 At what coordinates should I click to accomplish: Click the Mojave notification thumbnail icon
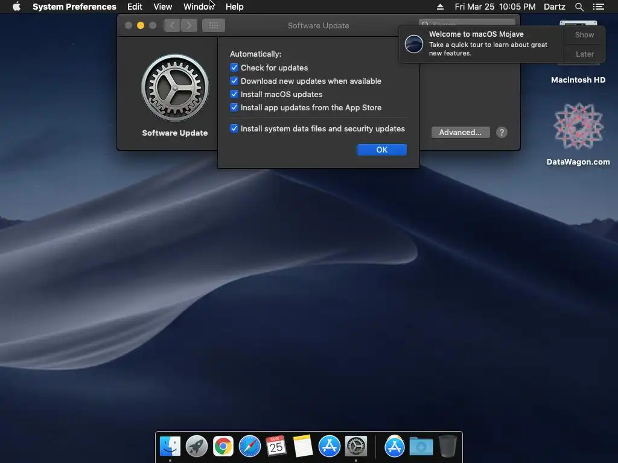click(414, 43)
